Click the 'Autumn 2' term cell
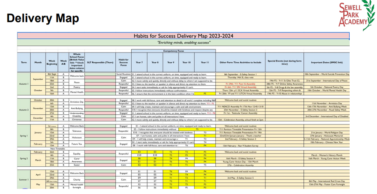 coord(24,110)
